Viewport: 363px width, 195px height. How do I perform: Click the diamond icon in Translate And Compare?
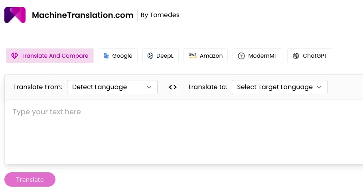[15, 56]
